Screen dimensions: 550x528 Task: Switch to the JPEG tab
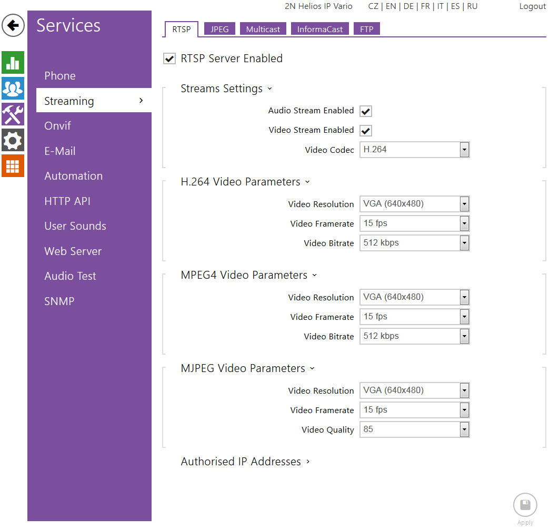tap(219, 29)
